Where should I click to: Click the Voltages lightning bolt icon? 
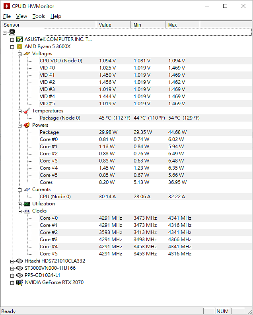27,54
